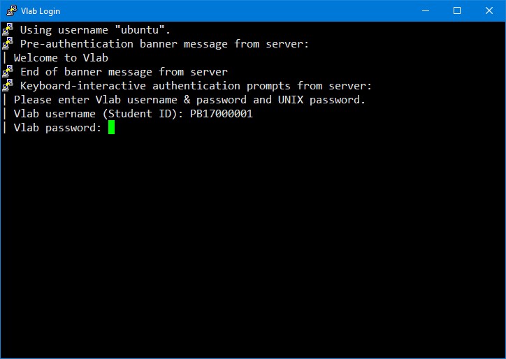Image resolution: width=506 pixels, height=359 pixels.
Task: Maximize the Vlab Login window
Action: (456, 10)
